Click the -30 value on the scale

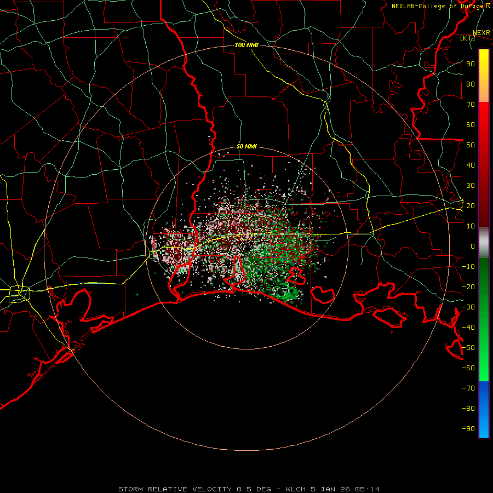tap(469, 307)
